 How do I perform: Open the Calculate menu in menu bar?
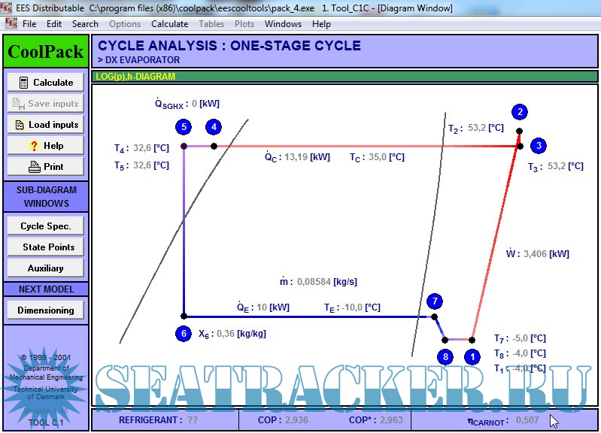[169, 24]
